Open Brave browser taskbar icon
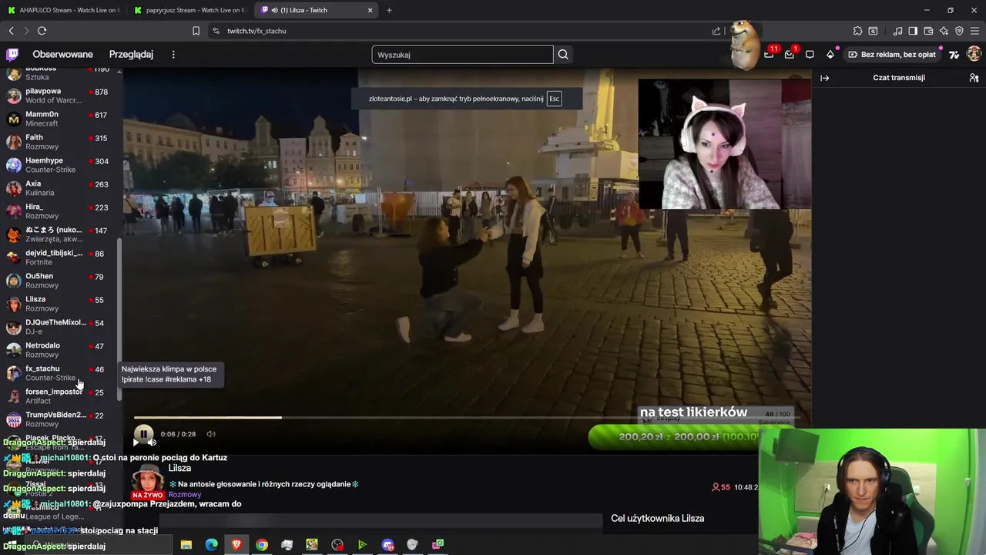986x555 pixels. pos(236,544)
